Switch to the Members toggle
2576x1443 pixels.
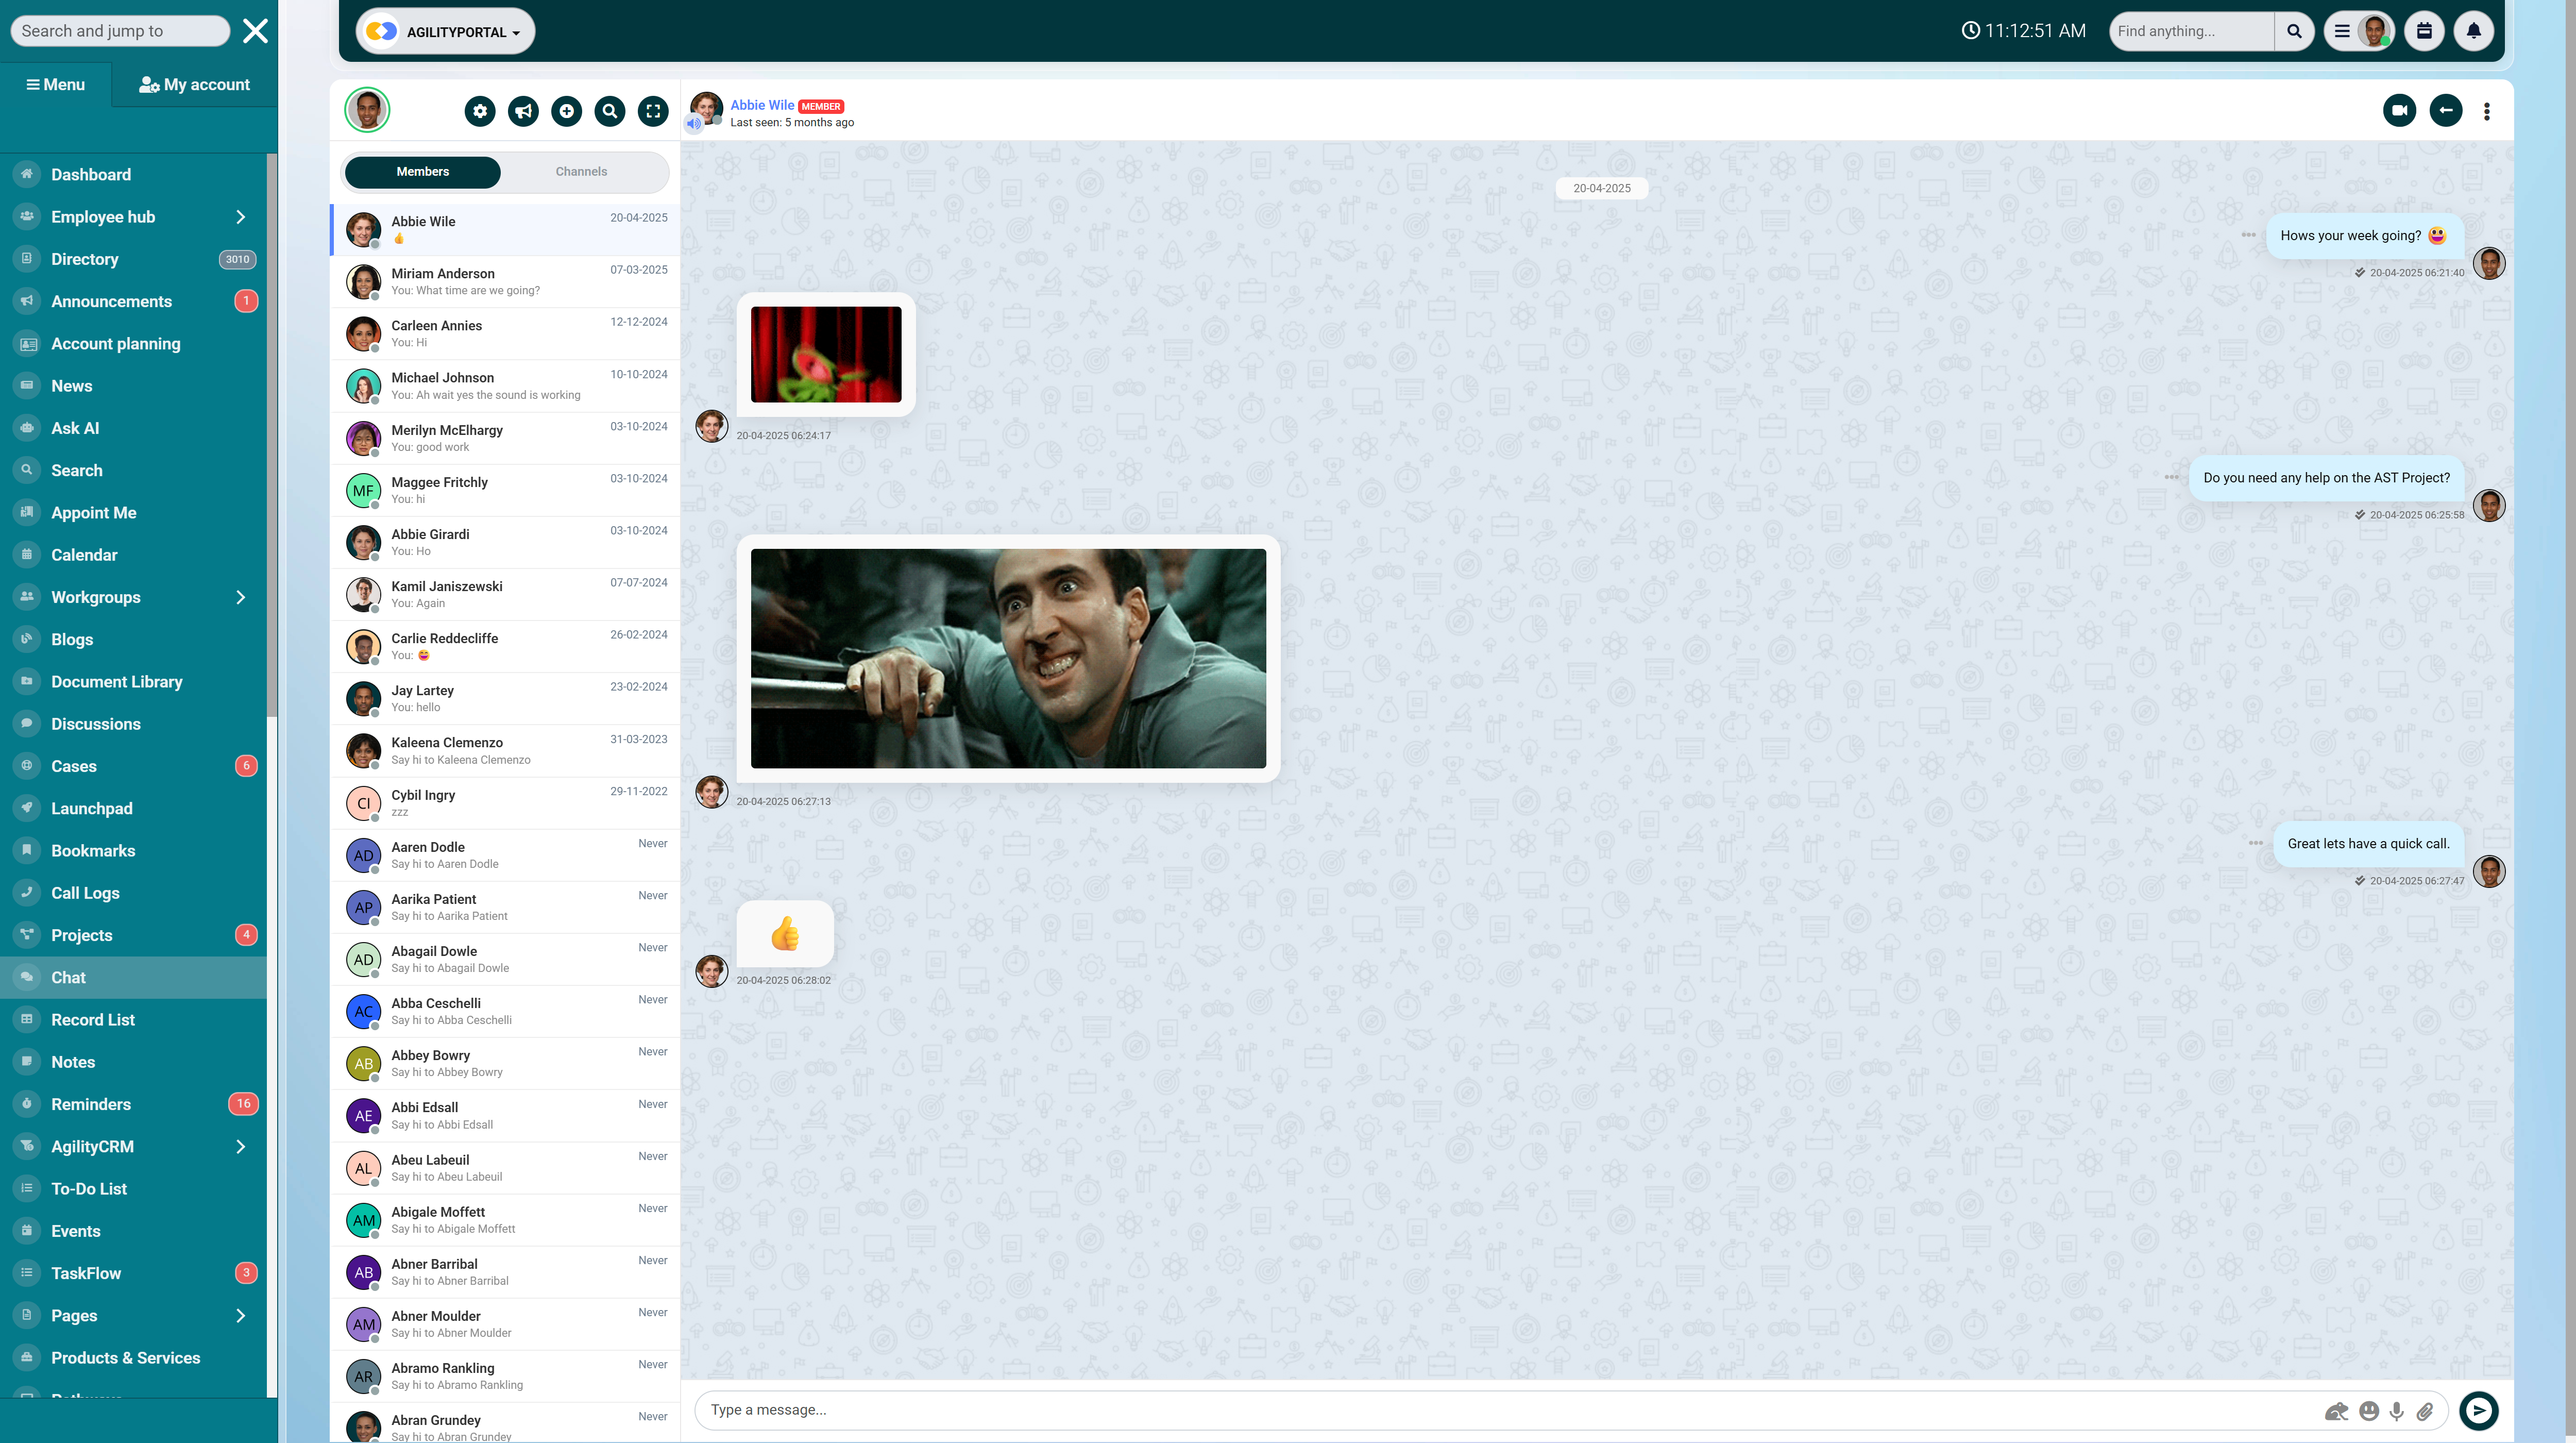click(x=422, y=172)
